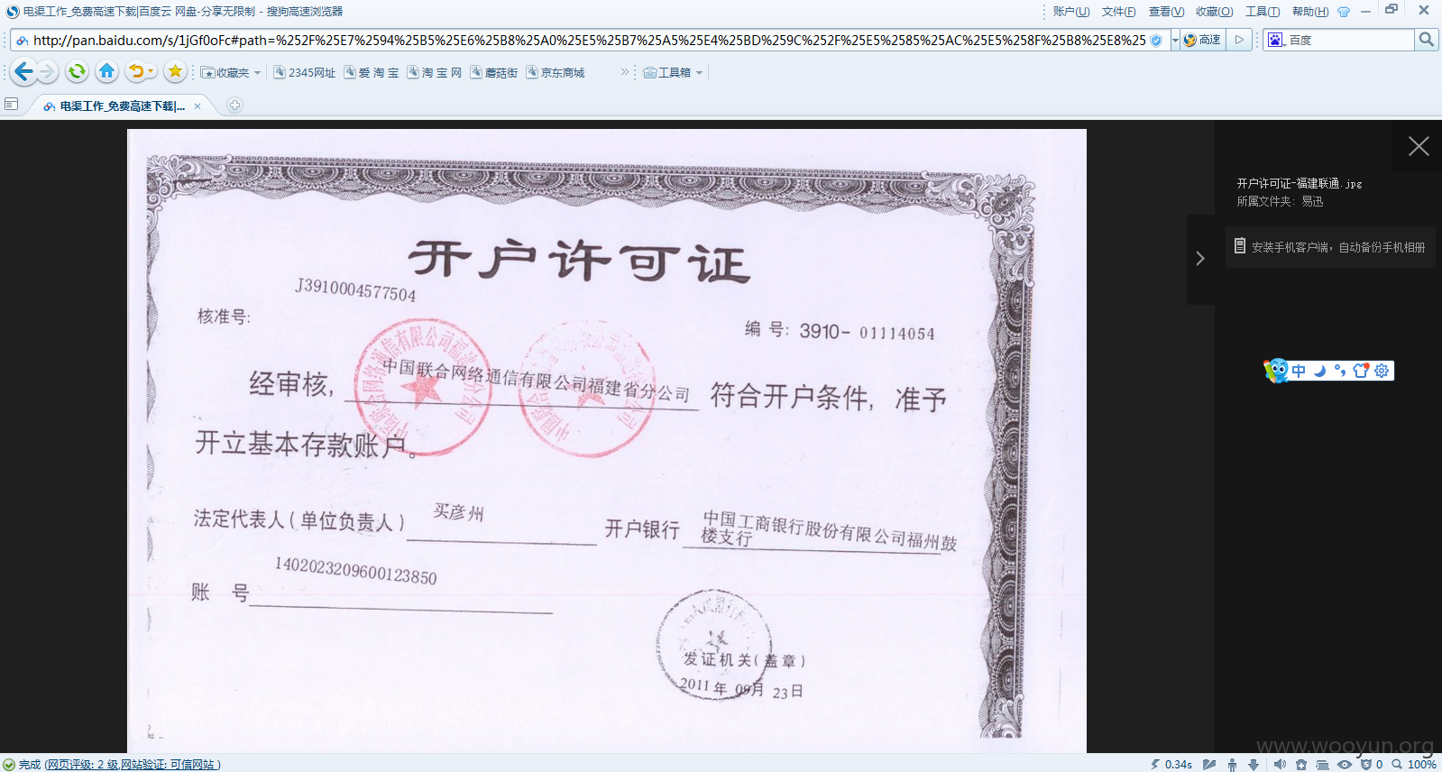Click the status bar notes icon

[x=1209, y=764]
